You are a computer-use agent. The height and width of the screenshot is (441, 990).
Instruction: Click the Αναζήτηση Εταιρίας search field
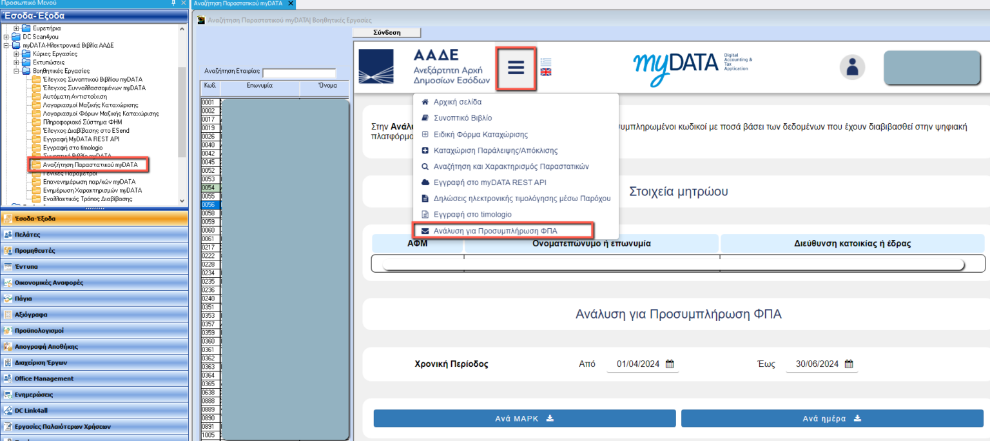tap(299, 73)
